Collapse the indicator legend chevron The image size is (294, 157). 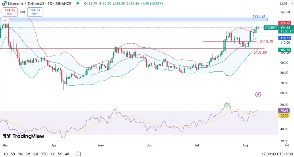(5, 21)
